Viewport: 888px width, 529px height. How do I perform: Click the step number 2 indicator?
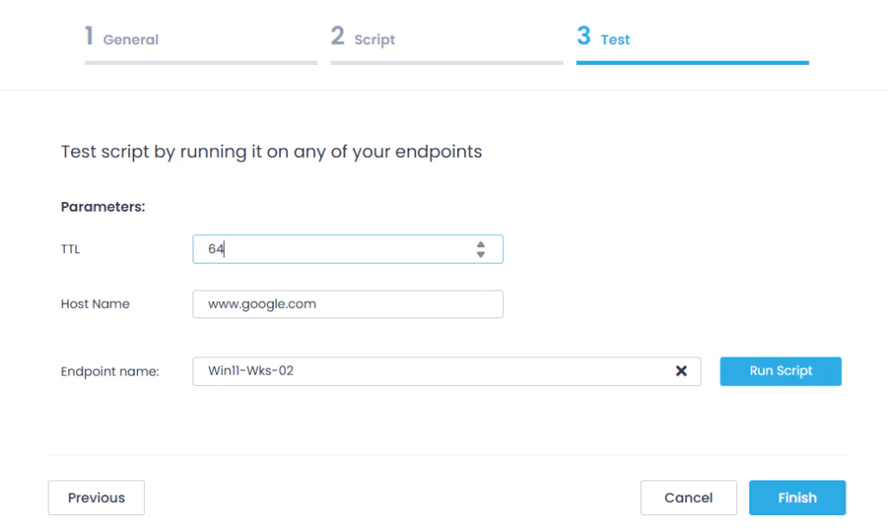coord(337,36)
